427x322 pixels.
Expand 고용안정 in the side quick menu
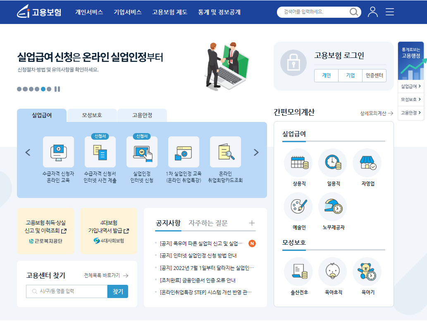point(411,113)
